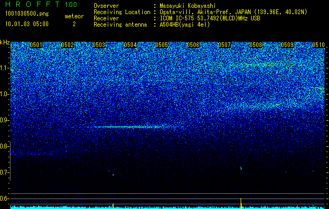Click the 1.0 kHz axis label

pos(4,94)
